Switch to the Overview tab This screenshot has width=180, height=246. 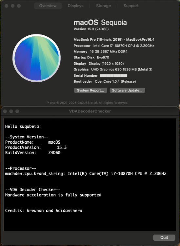click(x=48, y=6)
